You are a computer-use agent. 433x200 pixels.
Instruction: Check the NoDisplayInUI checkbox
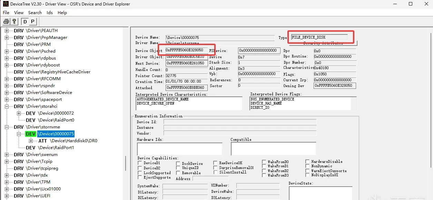coord(308,175)
